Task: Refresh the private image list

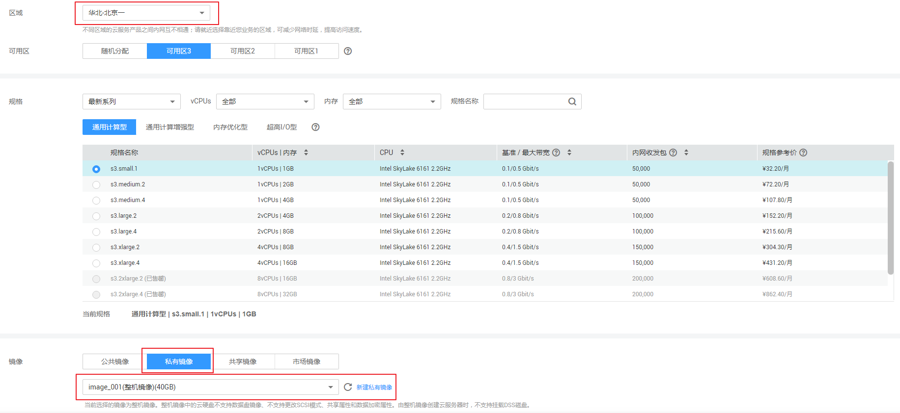Action: point(348,387)
